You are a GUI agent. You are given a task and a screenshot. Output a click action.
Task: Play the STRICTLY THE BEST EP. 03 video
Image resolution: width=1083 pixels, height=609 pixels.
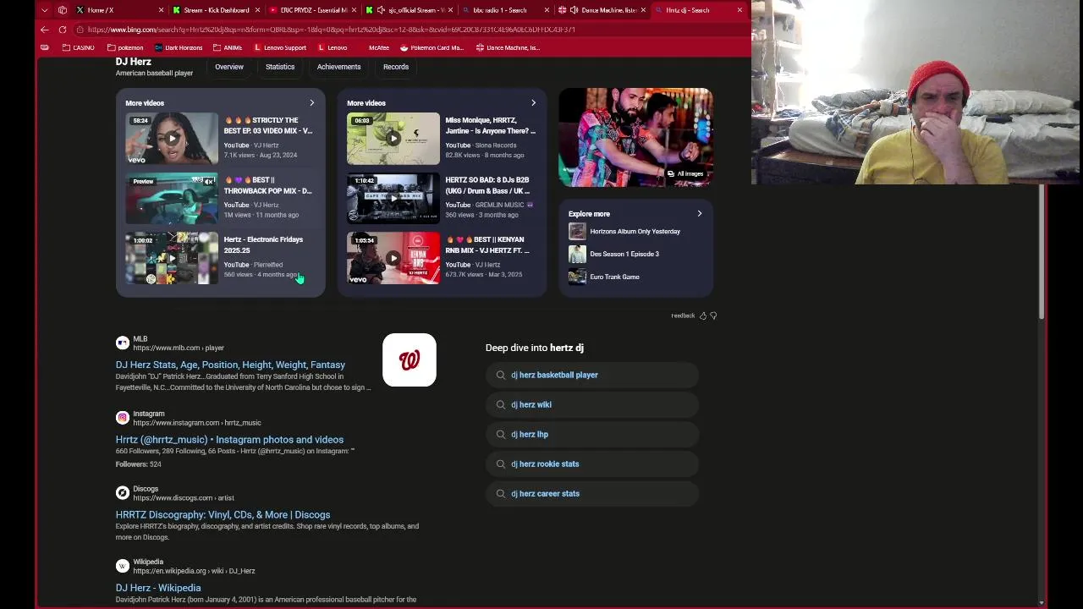click(x=172, y=138)
